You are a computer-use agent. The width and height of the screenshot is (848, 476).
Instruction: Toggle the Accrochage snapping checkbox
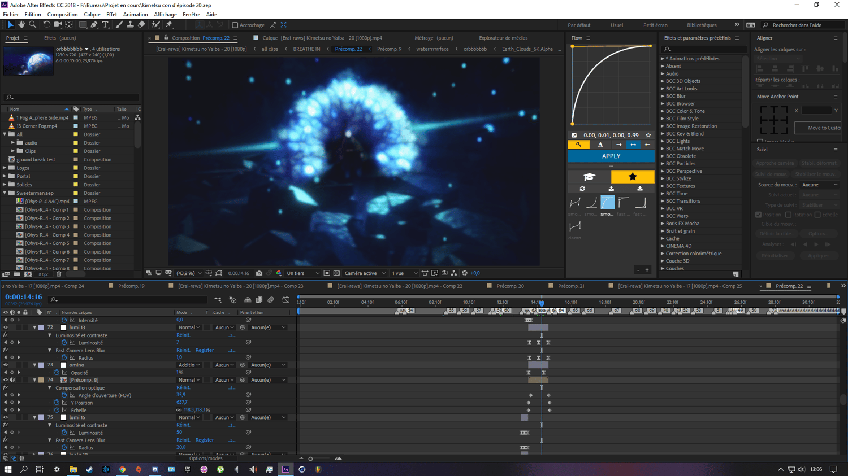tap(235, 25)
